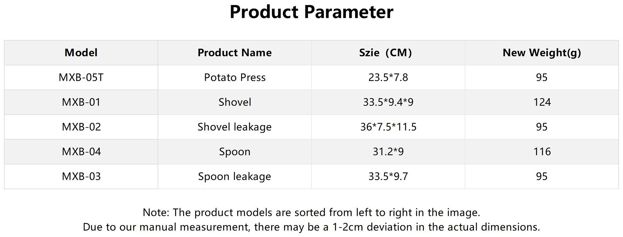Select the MXB-05T model cell
Image resolution: width=623 pixels, height=237 pixels.
click(81, 77)
